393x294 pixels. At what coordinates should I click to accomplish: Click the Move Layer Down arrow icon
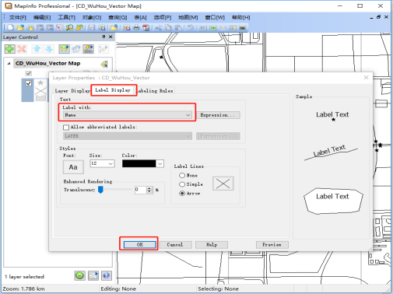49,49
